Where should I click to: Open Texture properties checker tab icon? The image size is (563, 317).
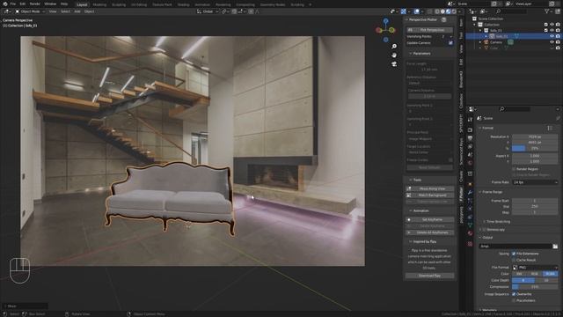pyautogui.click(x=470, y=244)
